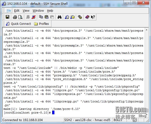Click the Disconnect icon with red slash
This screenshot has height=124, width=151.
coord(33,17)
